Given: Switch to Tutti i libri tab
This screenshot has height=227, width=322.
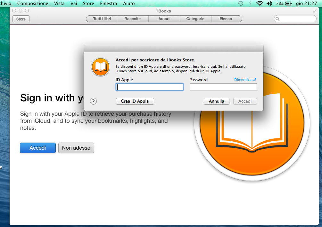Looking at the screenshot, I should [102, 19].
